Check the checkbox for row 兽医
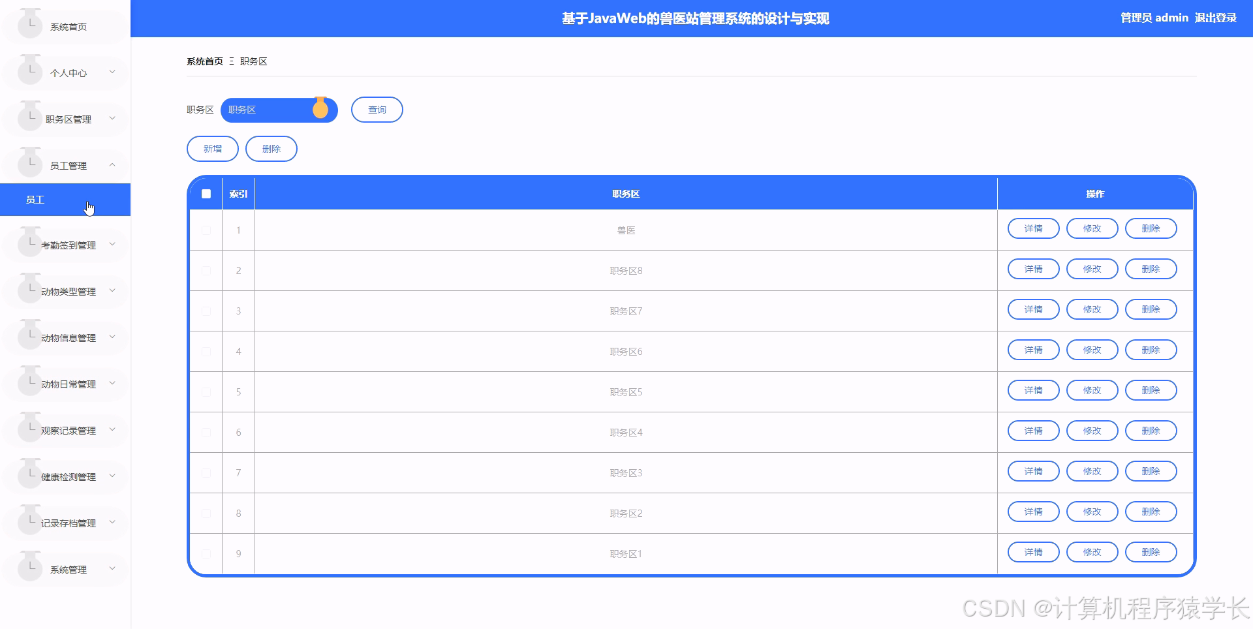This screenshot has width=1253, height=629. tap(206, 230)
